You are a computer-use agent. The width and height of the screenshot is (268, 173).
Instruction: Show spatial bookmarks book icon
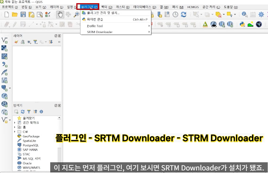[167, 14]
